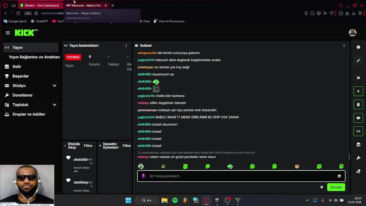Open Filtre for Denetim Eylemleri
Viewport: 366px width, 206px height.
tap(127, 146)
